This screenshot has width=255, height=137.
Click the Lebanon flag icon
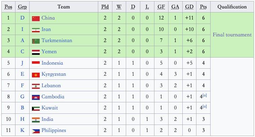[36, 86]
